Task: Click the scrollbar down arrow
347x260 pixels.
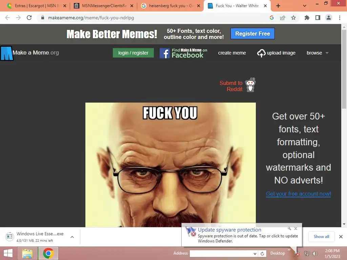Action: click(x=344, y=224)
